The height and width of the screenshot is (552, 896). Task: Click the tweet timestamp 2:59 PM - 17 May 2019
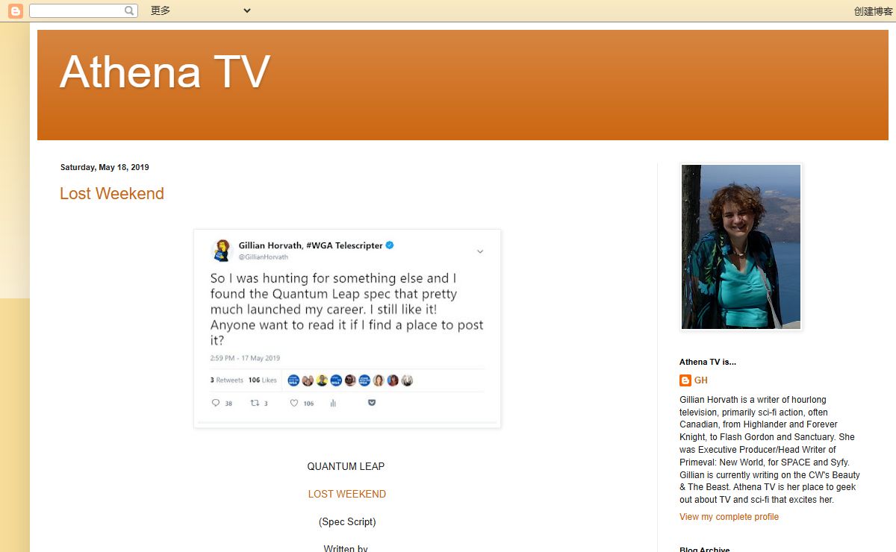[245, 358]
